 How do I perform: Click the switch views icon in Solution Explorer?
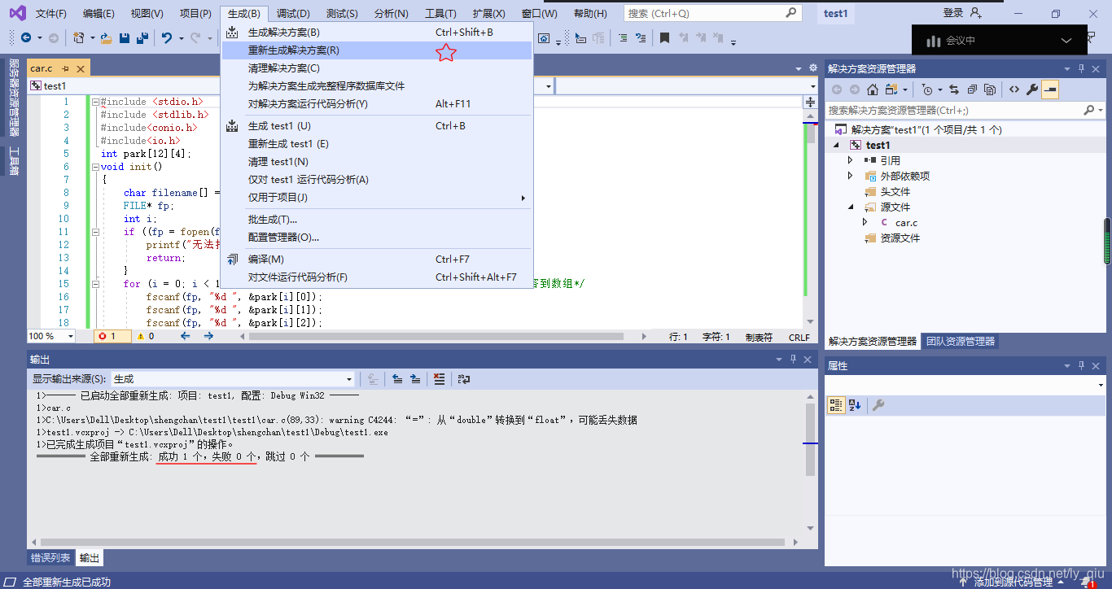tap(891, 89)
